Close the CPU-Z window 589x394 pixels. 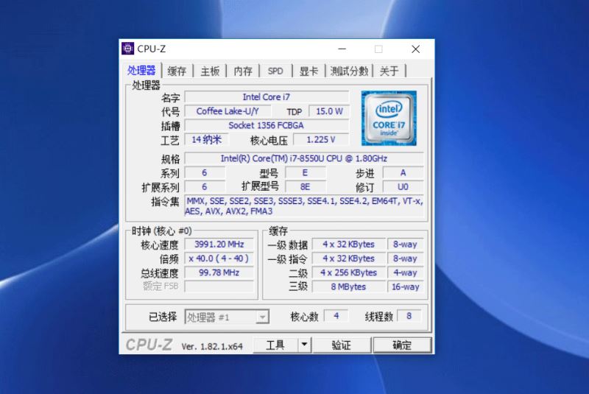pos(415,49)
